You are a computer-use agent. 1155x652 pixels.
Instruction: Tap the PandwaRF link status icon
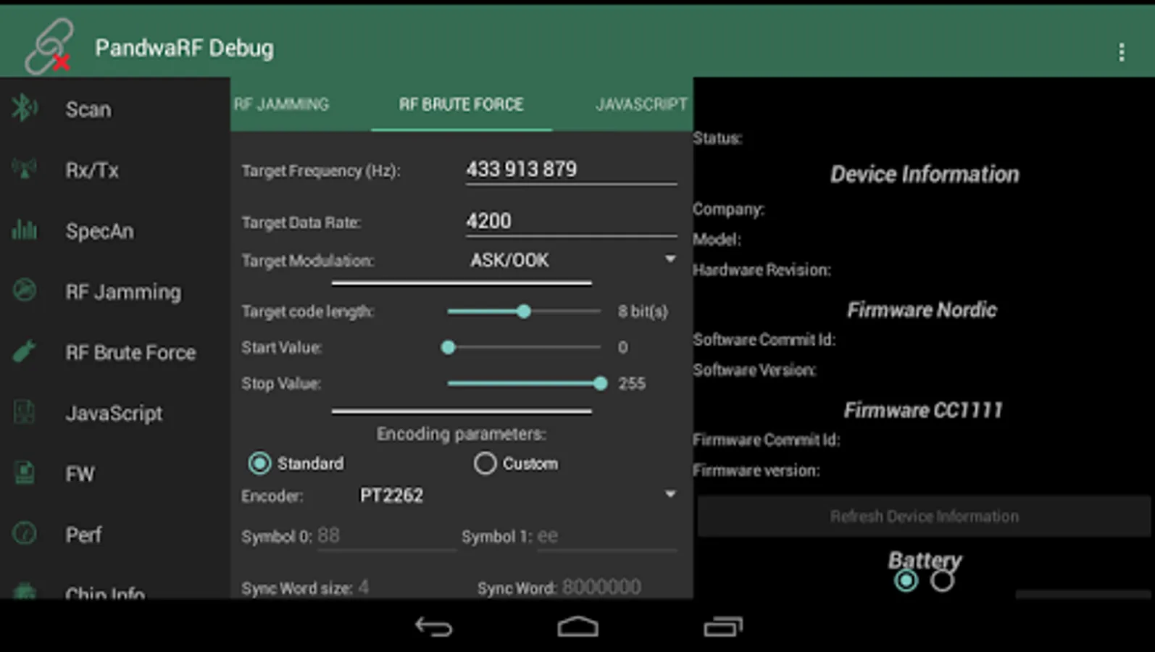(49, 47)
